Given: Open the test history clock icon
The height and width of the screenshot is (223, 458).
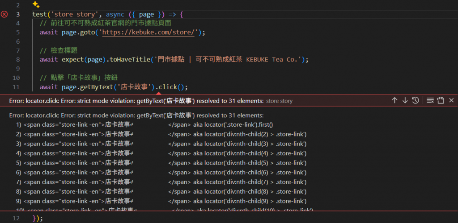Looking at the screenshot, I should (x=416, y=100).
